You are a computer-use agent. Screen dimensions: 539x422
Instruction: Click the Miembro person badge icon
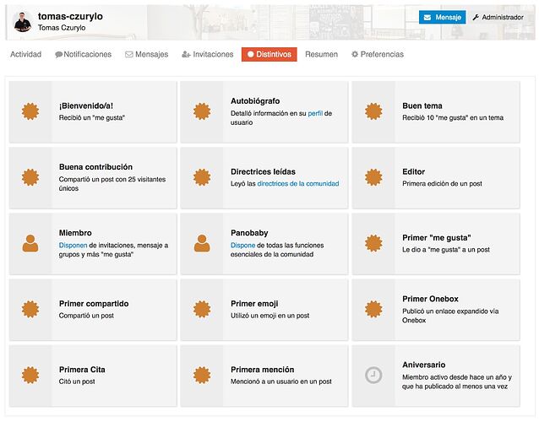pyautogui.click(x=30, y=243)
